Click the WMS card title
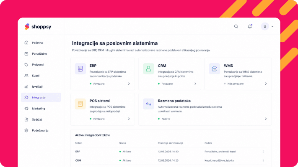298x167 pixels. pyautogui.click(x=228, y=66)
